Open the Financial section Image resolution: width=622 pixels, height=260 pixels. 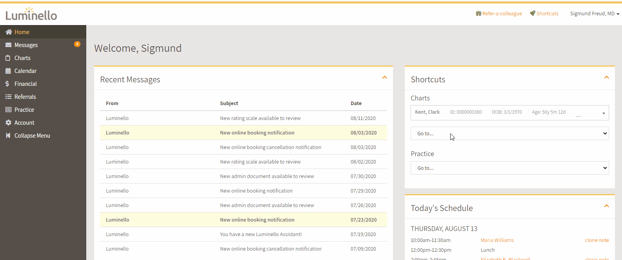coord(43,84)
